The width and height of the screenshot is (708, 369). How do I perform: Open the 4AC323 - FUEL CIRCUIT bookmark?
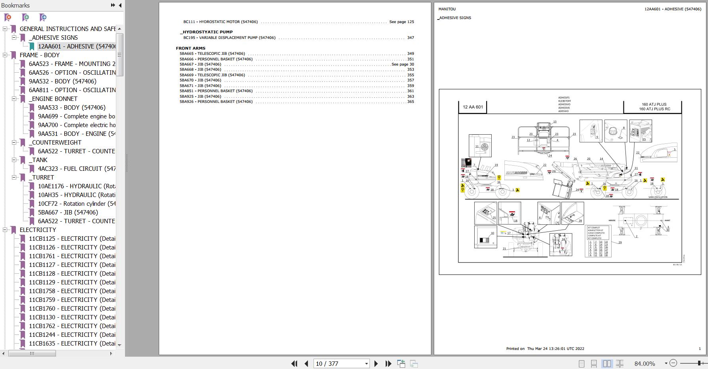click(x=76, y=169)
